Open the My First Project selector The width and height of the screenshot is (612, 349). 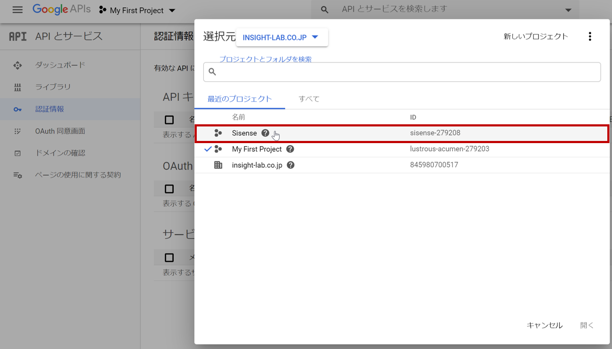coord(137,10)
